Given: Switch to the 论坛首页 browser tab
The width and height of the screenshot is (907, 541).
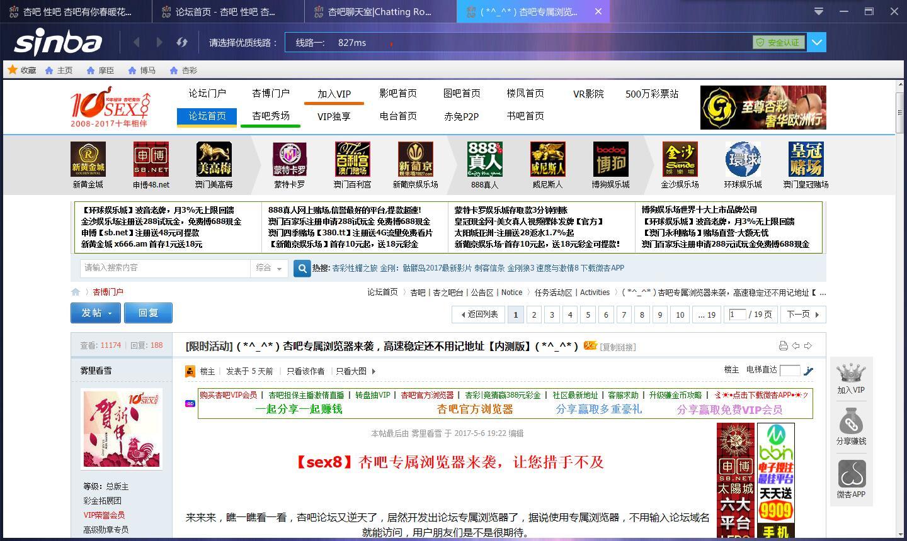Looking at the screenshot, I should pos(225,11).
